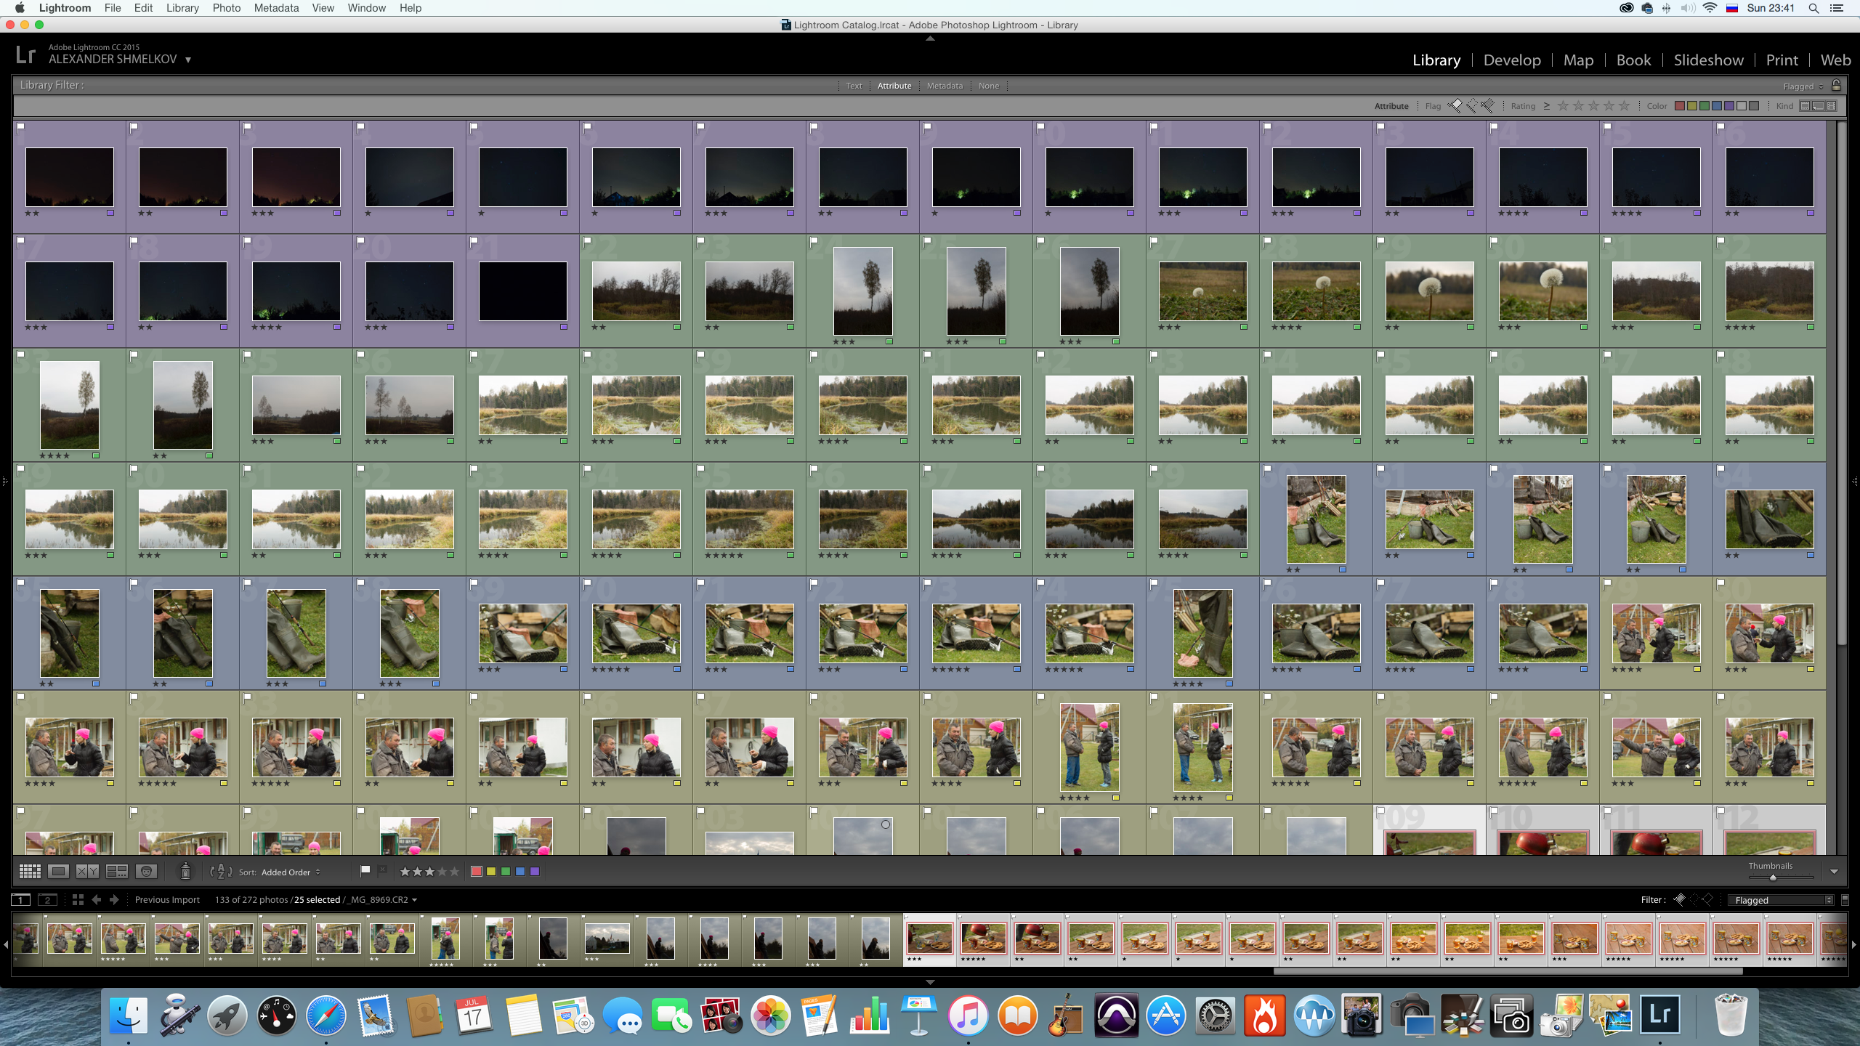The height and width of the screenshot is (1046, 1860).
Task: Toggle the filter lock icon
Action: click(1836, 85)
